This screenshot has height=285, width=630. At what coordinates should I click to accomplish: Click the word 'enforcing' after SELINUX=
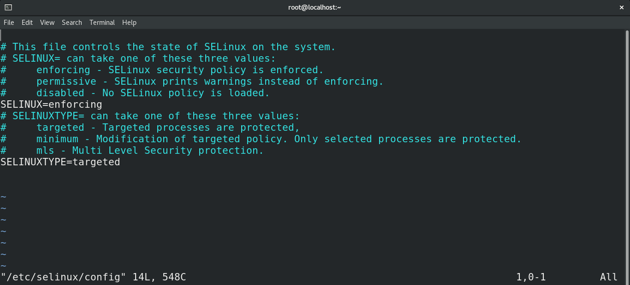[x=75, y=105]
